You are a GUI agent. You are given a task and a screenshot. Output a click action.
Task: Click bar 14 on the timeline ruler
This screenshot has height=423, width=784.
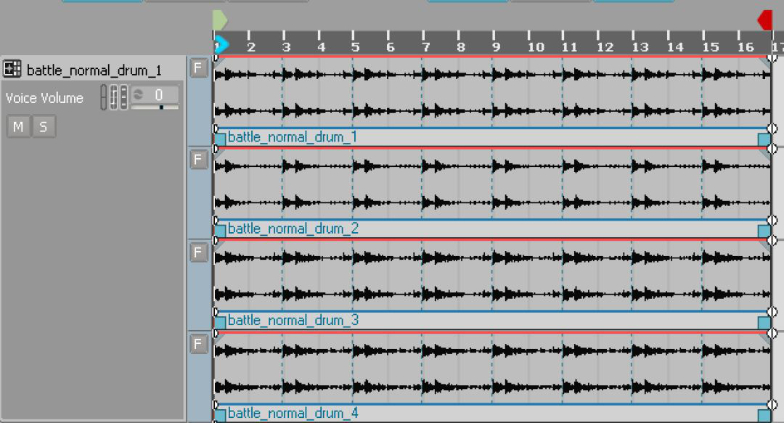click(676, 47)
